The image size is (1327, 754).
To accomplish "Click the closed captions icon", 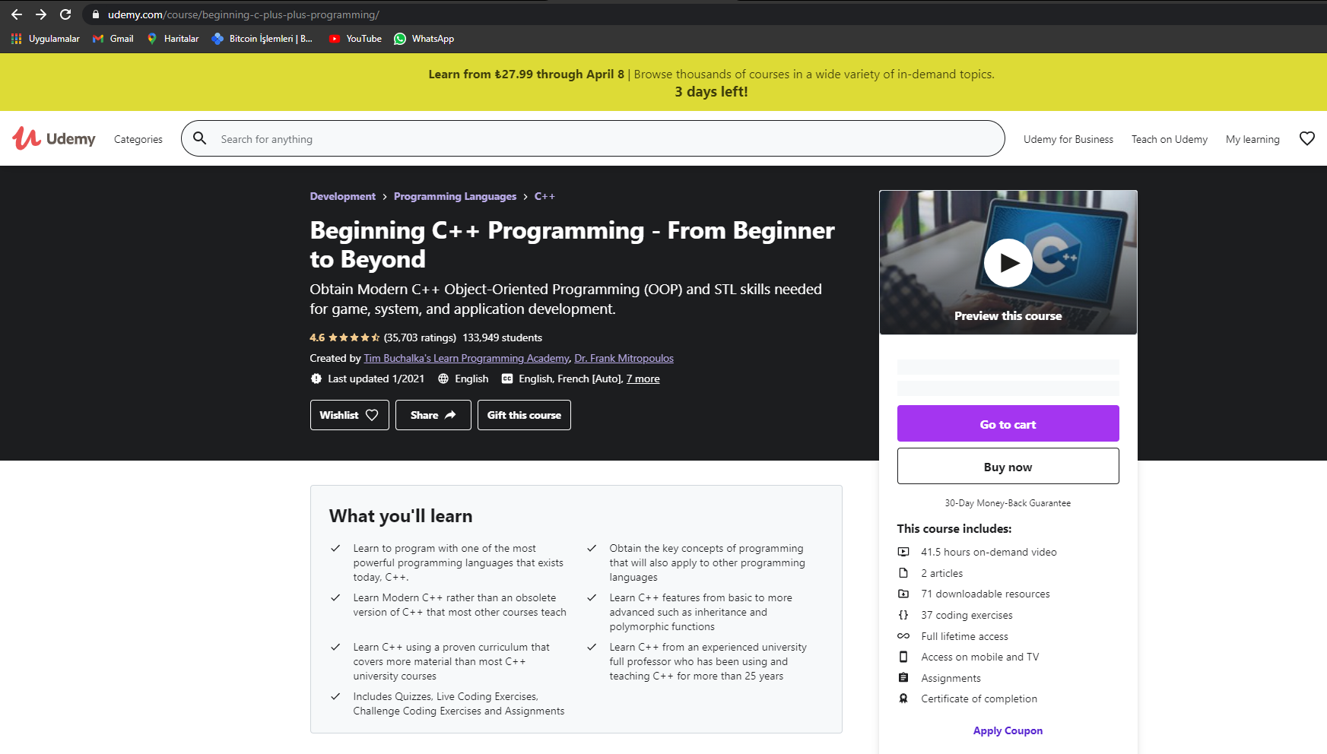I will click(507, 379).
